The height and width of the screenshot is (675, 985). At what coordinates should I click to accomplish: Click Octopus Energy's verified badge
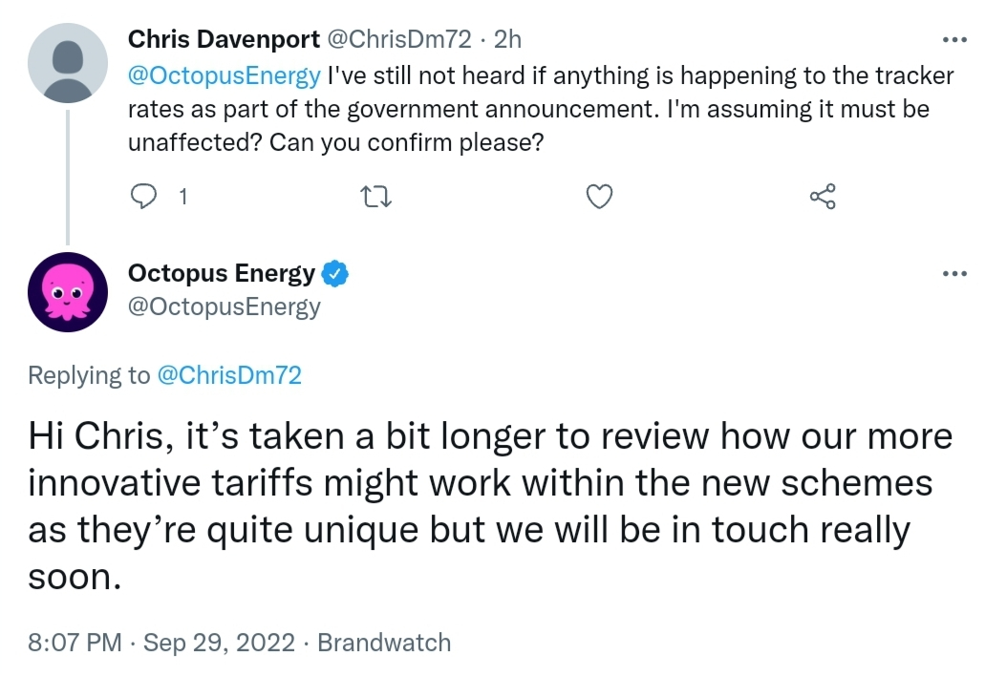click(334, 274)
